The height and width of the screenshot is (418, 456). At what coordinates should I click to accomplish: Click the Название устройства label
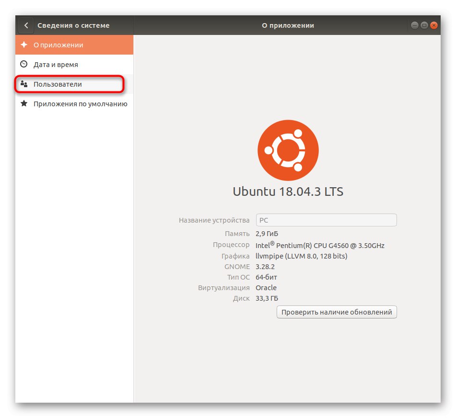coord(214,220)
